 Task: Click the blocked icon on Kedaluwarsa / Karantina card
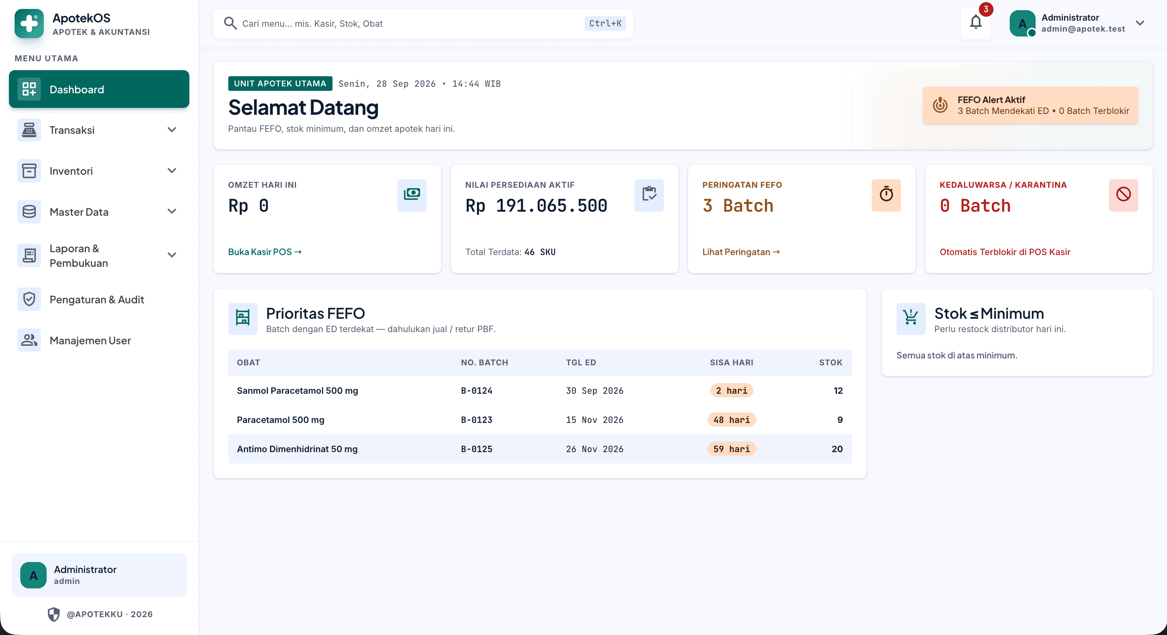click(x=1124, y=195)
